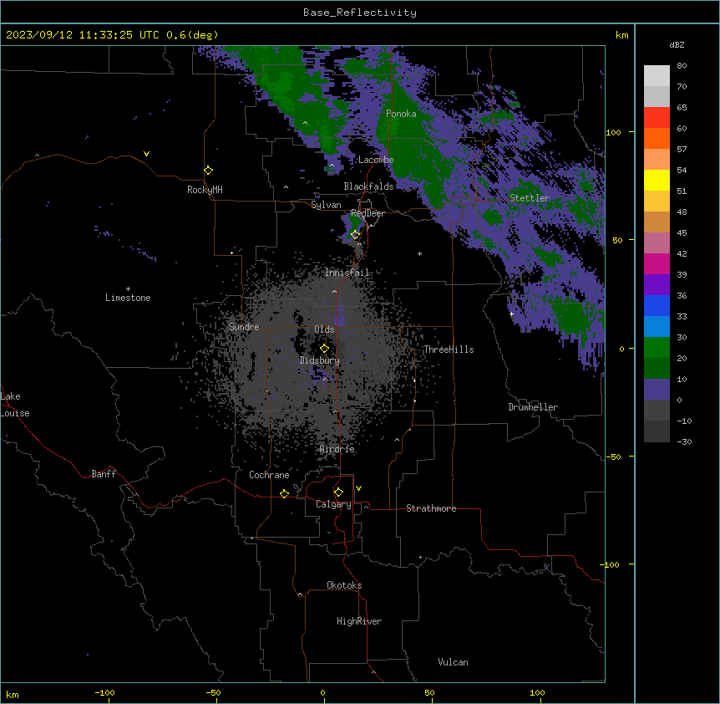This screenshot has width=720, height=704.
Task: Click the Sylvan city label
Action: click(326, 205)
